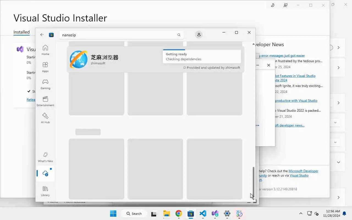The height and width of the screenshot is (220, 352).
Task: Close the small dialog behind the Store window
Action: pyautogui.click(x=269, y=65)
